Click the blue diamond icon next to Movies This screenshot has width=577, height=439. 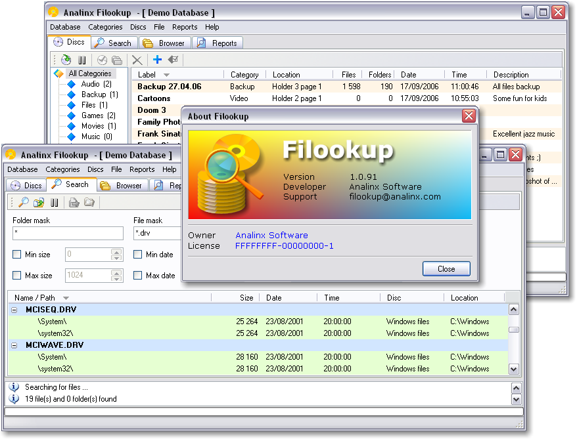[x=72, y=126]
